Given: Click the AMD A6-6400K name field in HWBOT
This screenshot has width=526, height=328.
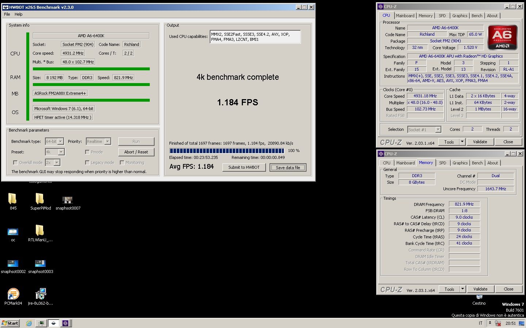Looking at the screenshot, I should [91, 36].
